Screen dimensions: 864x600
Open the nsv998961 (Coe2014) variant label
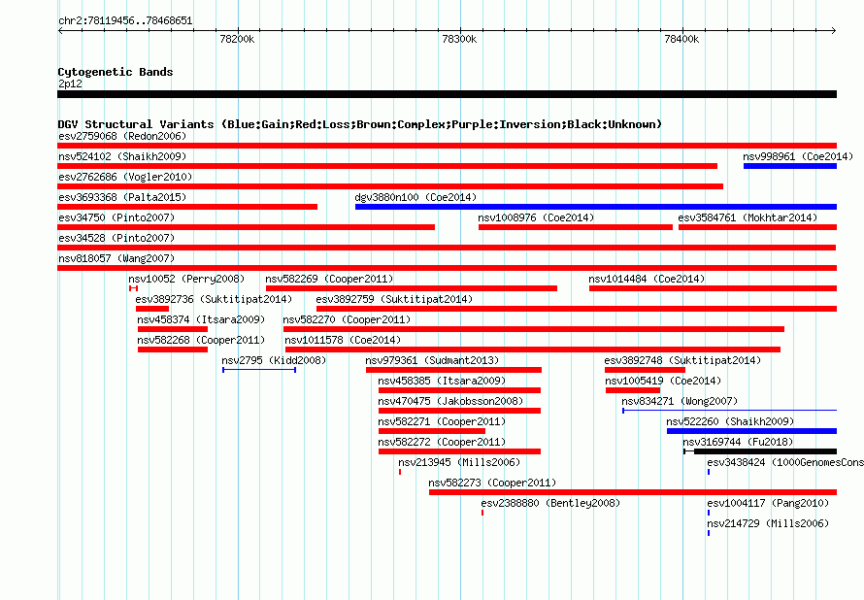coord(798,156)
